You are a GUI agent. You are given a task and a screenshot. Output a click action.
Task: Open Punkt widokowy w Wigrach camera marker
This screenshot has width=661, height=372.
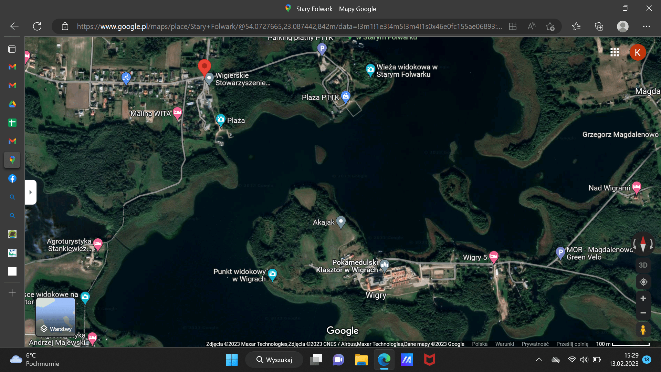[x=272, y=274]
